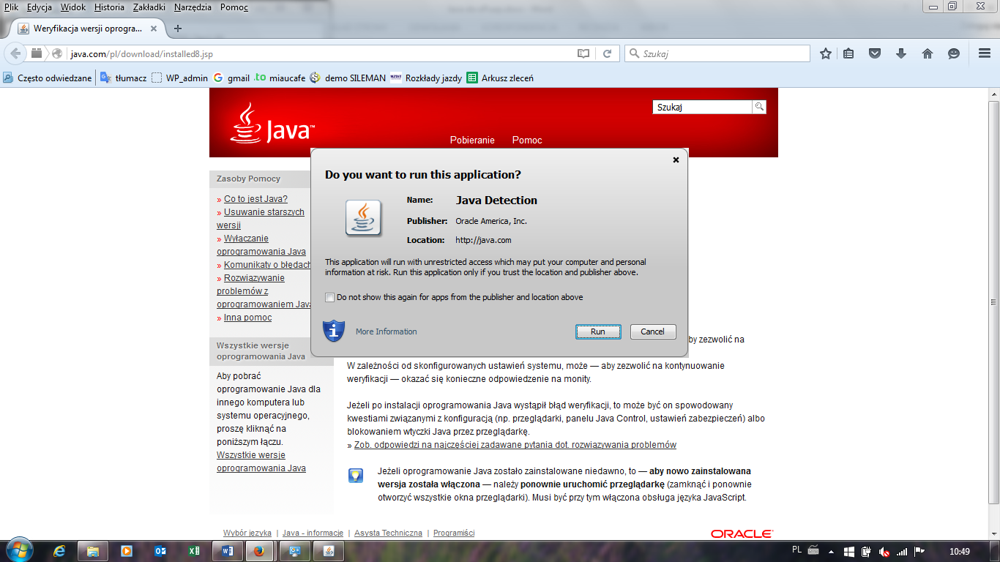Screen dimensions: 1000x562
Task: Open 'Wszystkie wersje oprogramowania Java' link
Action: [x=261, y=462]
